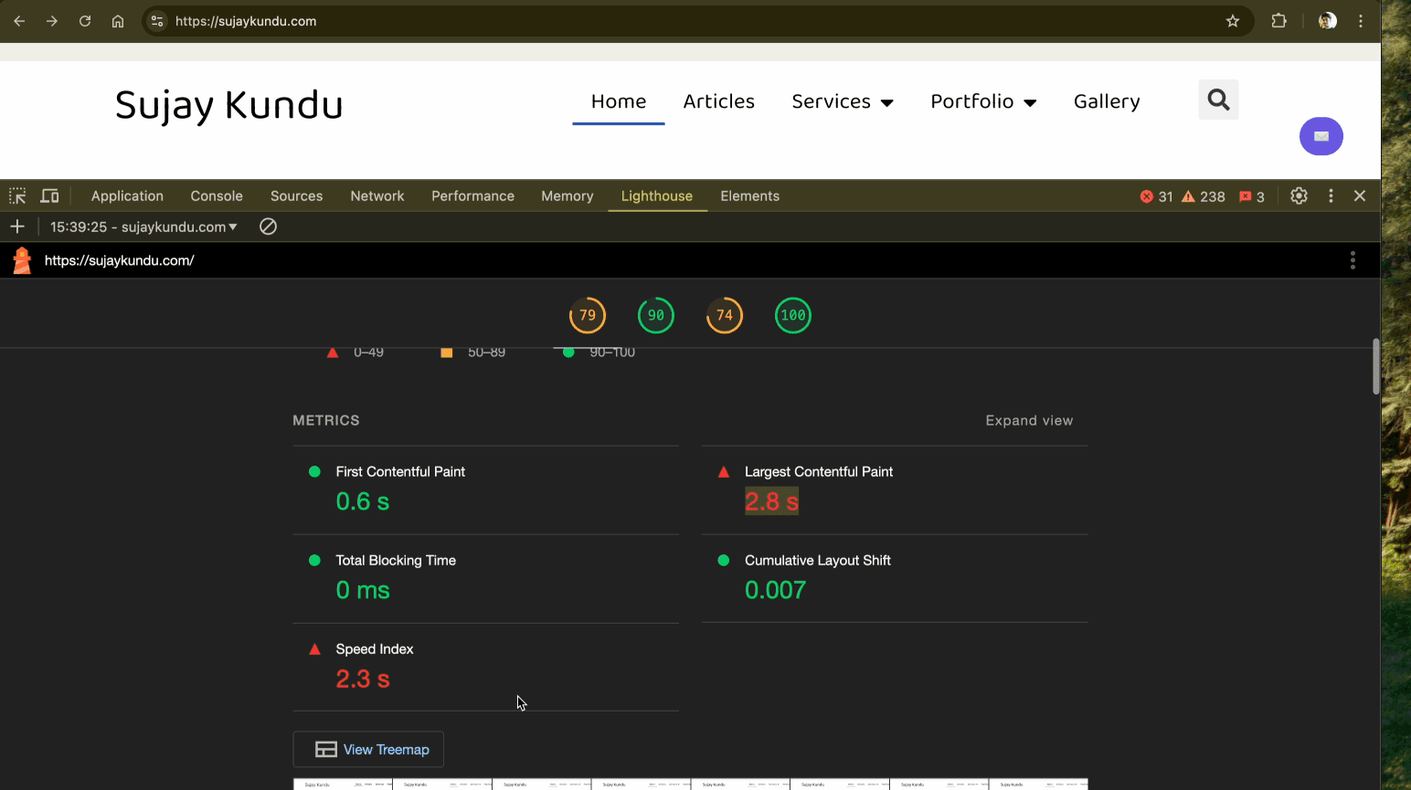Open the DevTools settings gear
1411x790 pixels.
click(1299, 195)
